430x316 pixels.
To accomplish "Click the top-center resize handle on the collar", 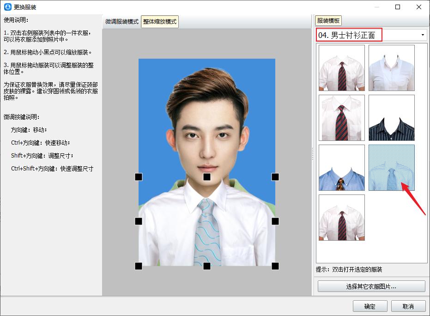I will pos(207,177).
